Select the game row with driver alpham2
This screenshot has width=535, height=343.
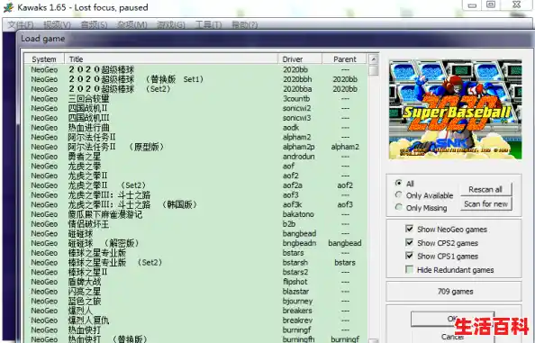point(196,137)
